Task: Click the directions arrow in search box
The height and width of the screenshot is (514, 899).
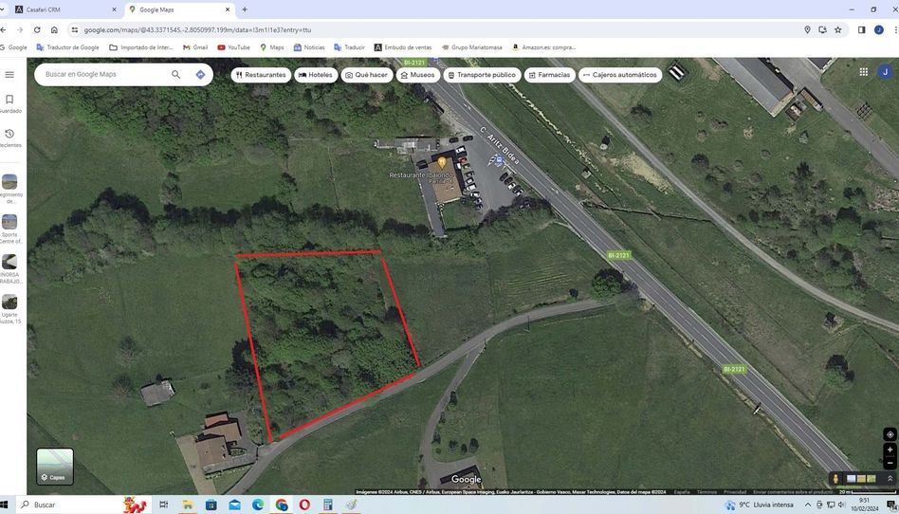Action: [200, 74]
